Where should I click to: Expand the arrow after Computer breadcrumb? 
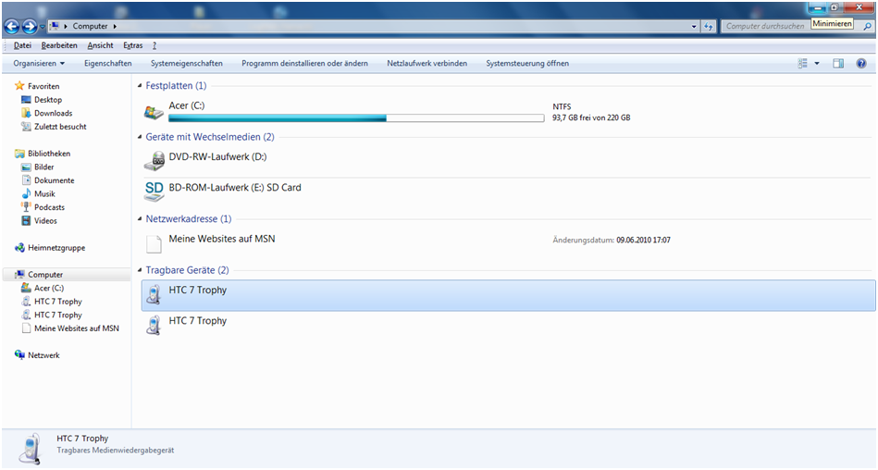[115, 26]
